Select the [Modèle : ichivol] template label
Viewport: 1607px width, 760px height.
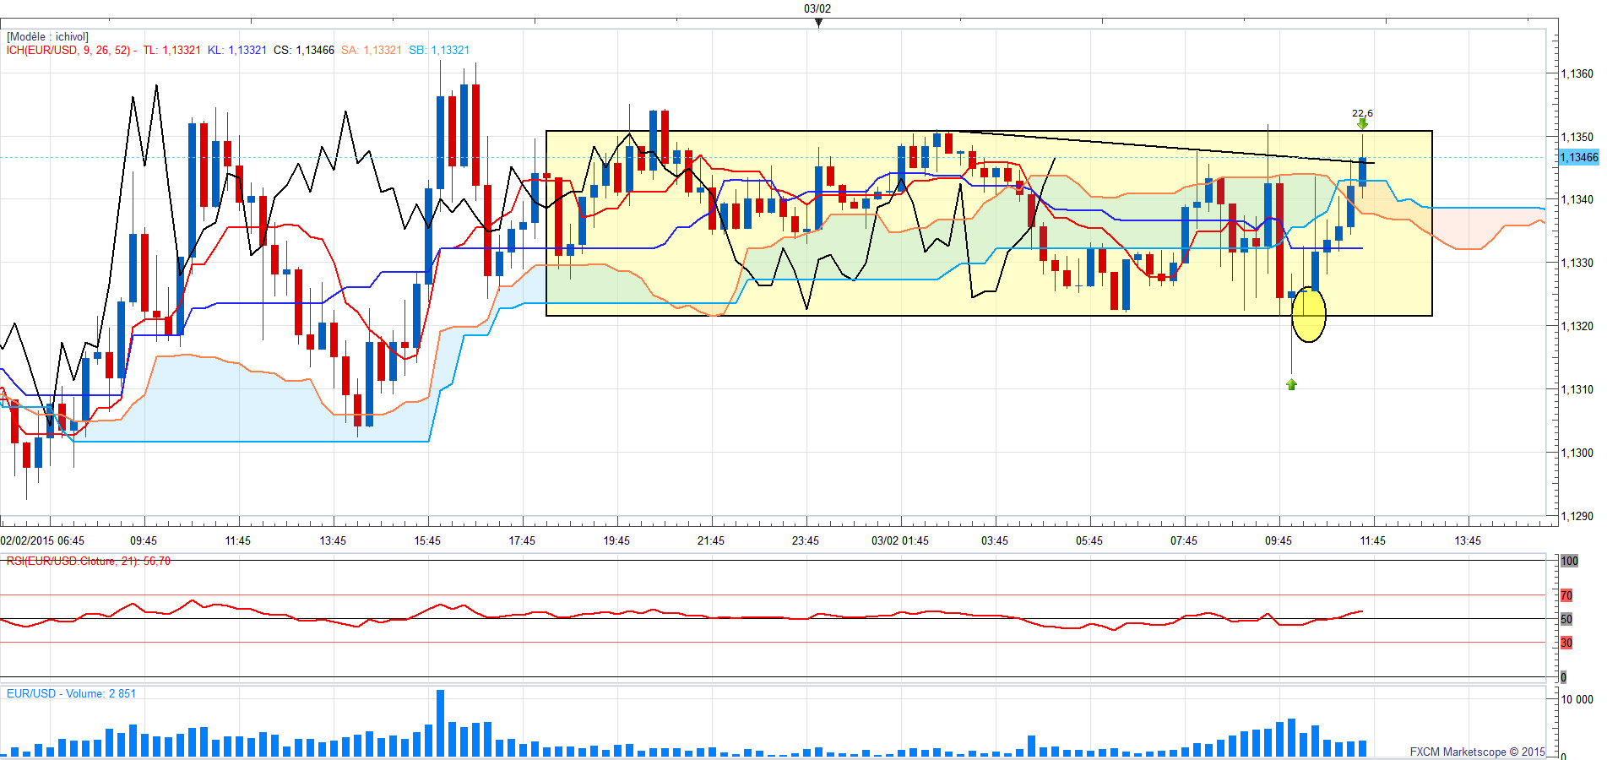pyautogui.click(x=47, y=37)
